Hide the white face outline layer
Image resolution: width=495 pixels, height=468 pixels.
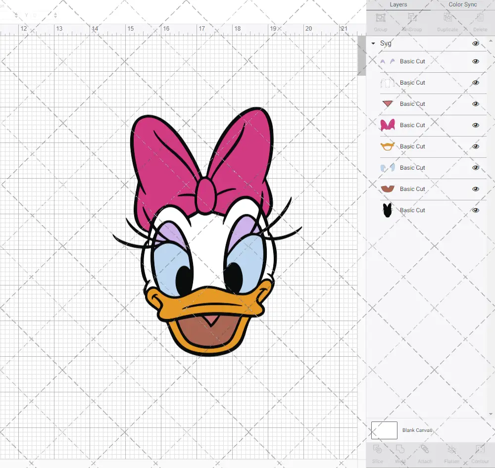click(x=475, y=83)
